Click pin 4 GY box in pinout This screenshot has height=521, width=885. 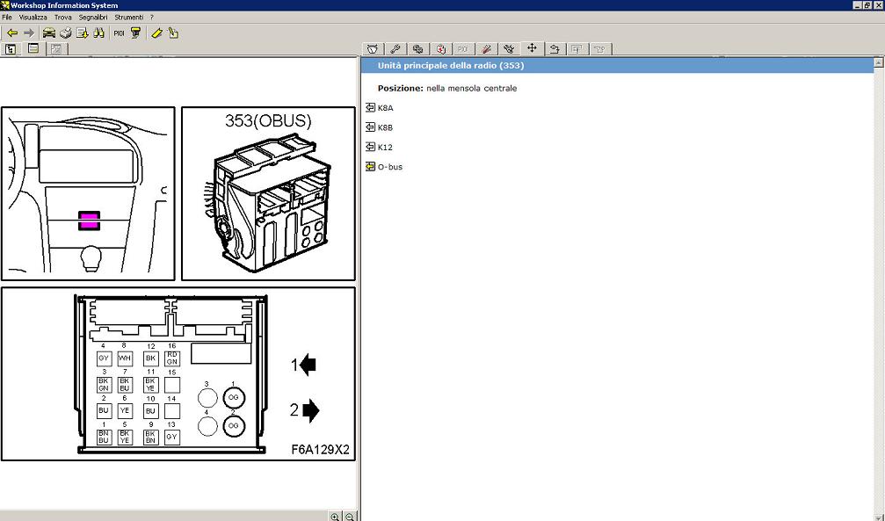point(104,358)
